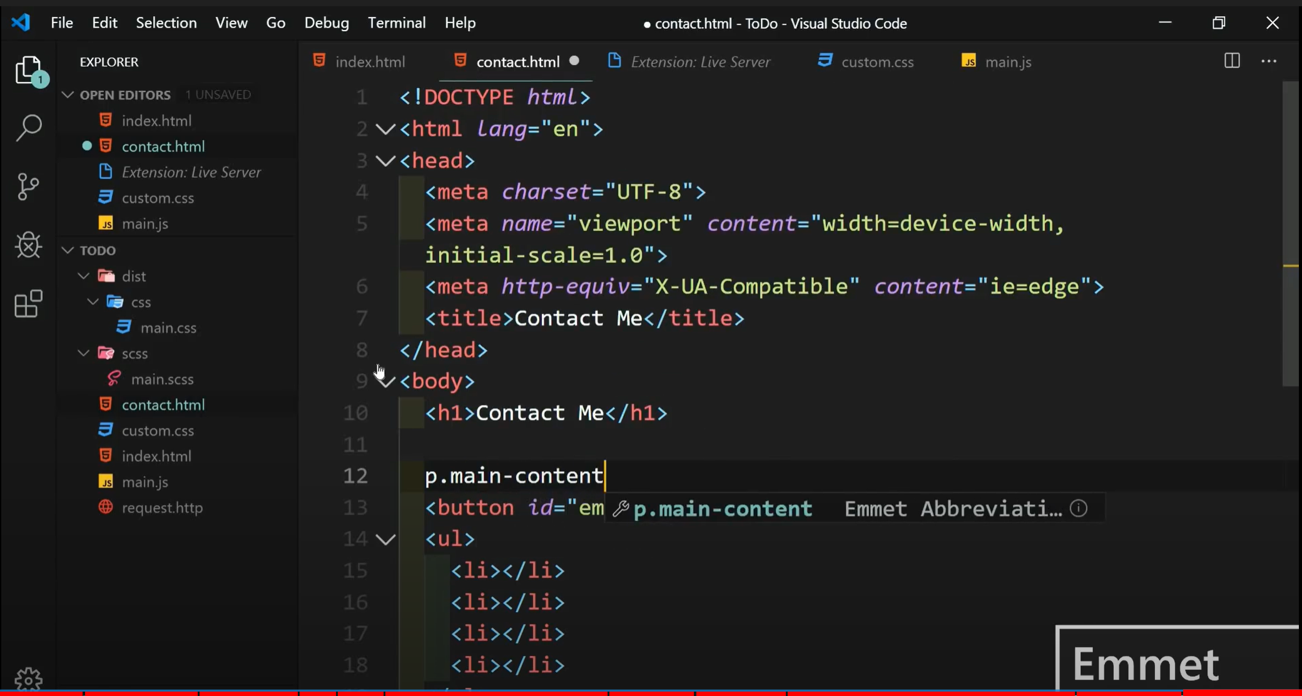Open the Debug view icon
Viewport: 1302px width, 696px height.
29,245
